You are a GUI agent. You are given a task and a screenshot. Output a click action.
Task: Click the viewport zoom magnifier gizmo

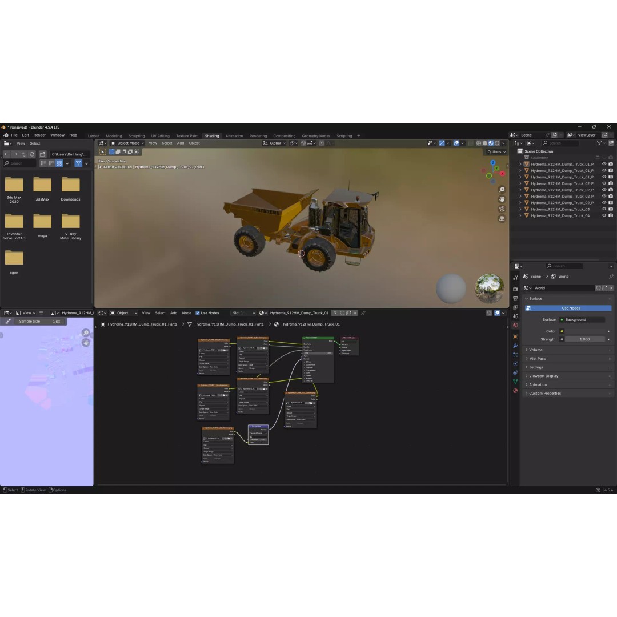point(502,190)
